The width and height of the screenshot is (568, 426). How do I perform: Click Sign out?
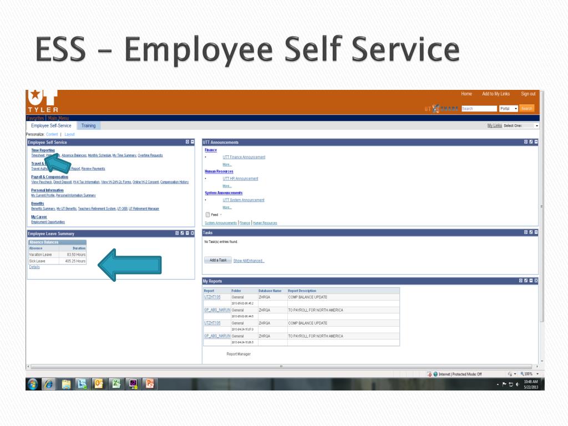528,94
